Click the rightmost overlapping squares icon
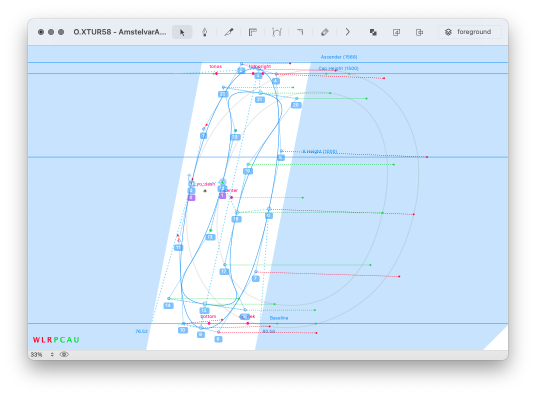Viewport: 536px width, 397px height. (x=420, y=32)
